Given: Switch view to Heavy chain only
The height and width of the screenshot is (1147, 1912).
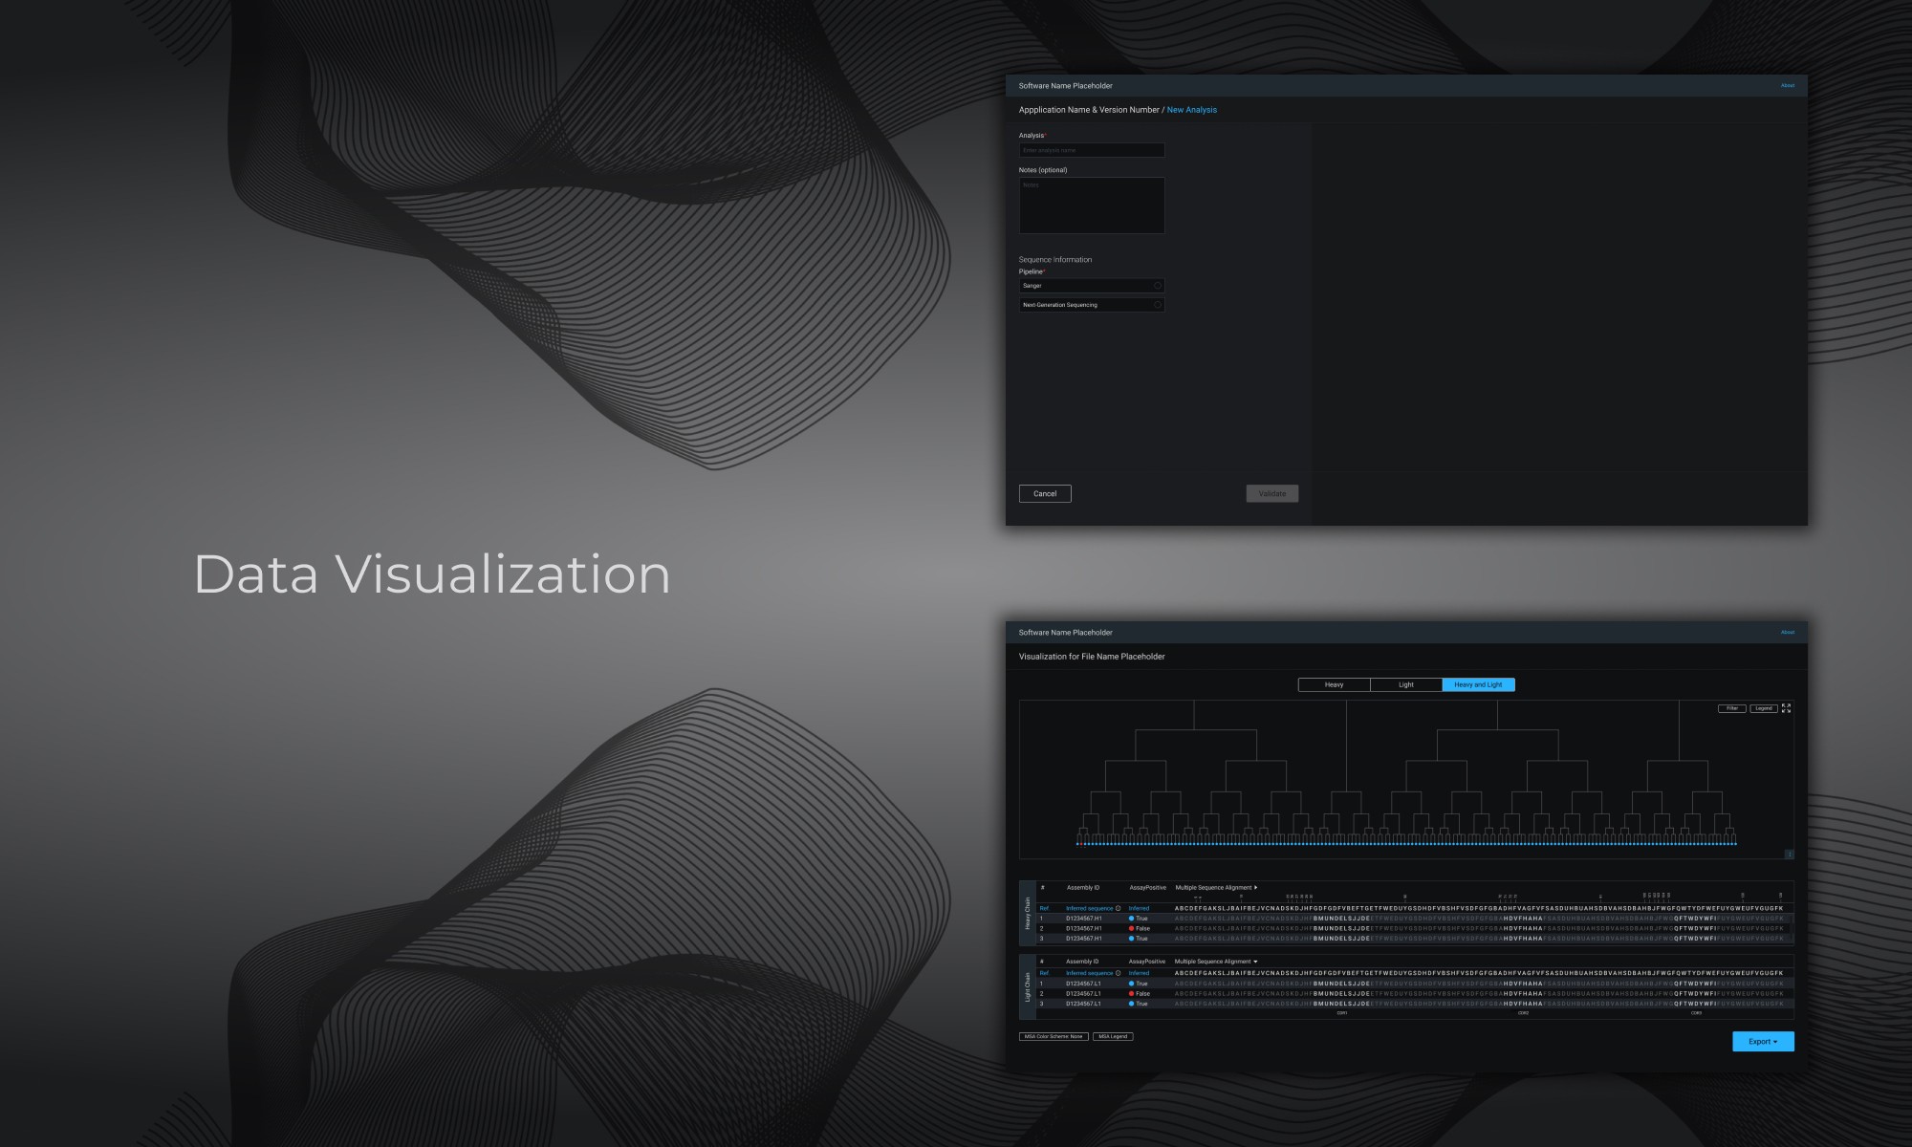Looking at the screenshot, I should point(1334,684).
